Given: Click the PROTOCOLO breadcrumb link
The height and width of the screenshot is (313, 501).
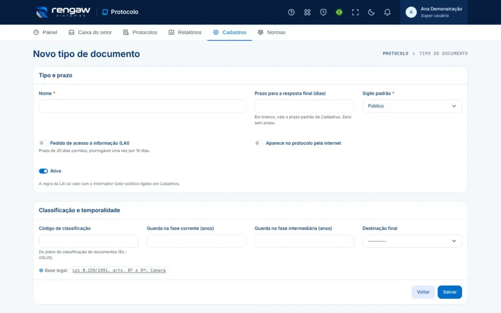Looking at the screenshot, I should (395, 54).
